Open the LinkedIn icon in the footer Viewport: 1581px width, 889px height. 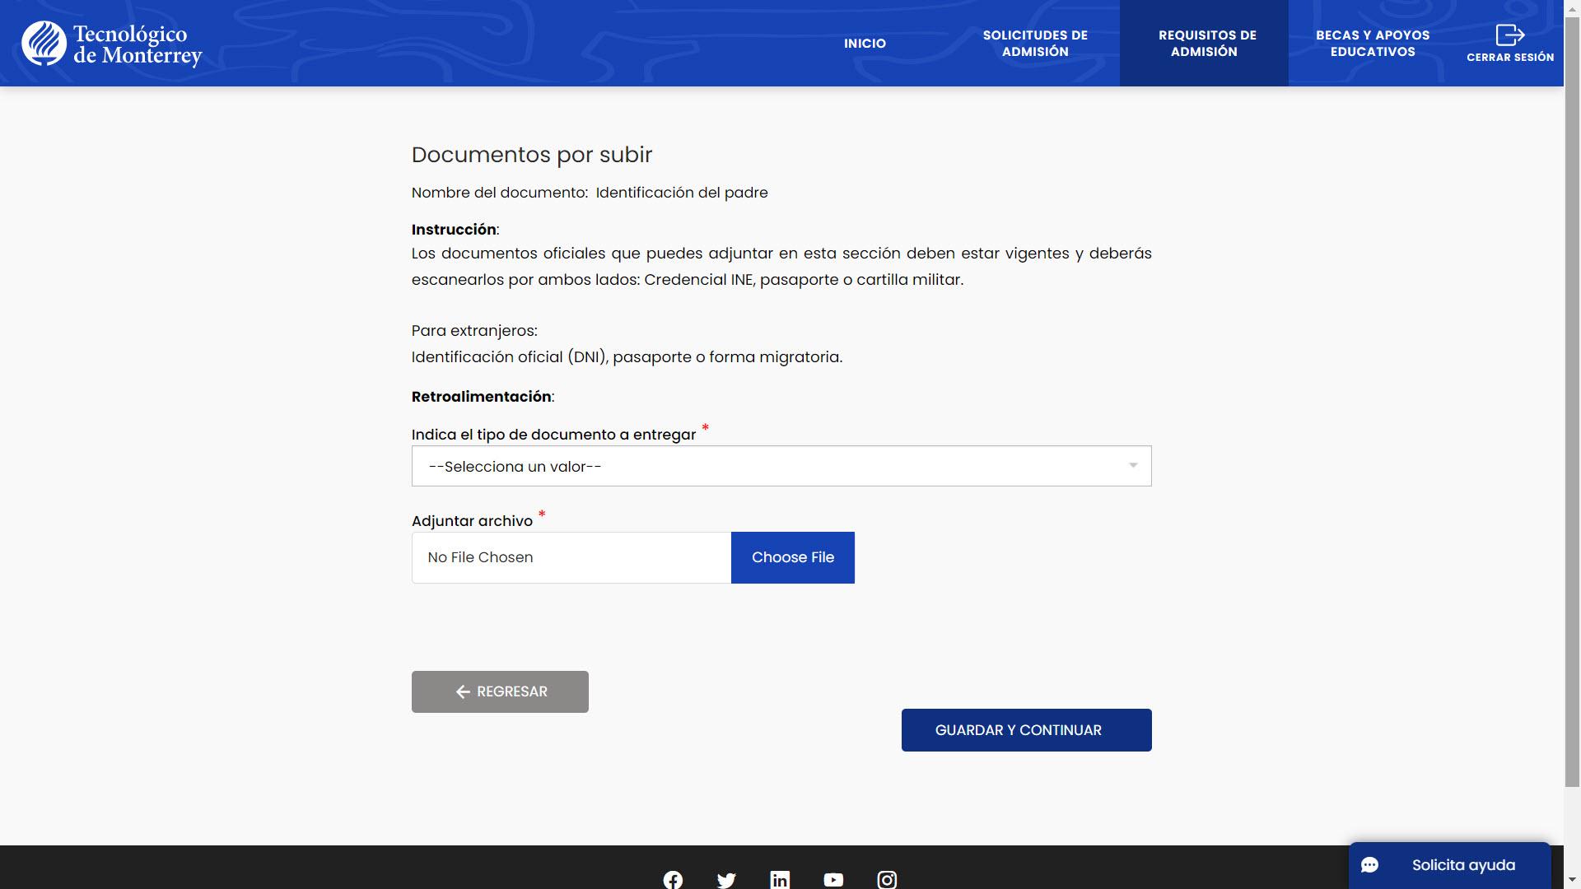click(780, 879)
